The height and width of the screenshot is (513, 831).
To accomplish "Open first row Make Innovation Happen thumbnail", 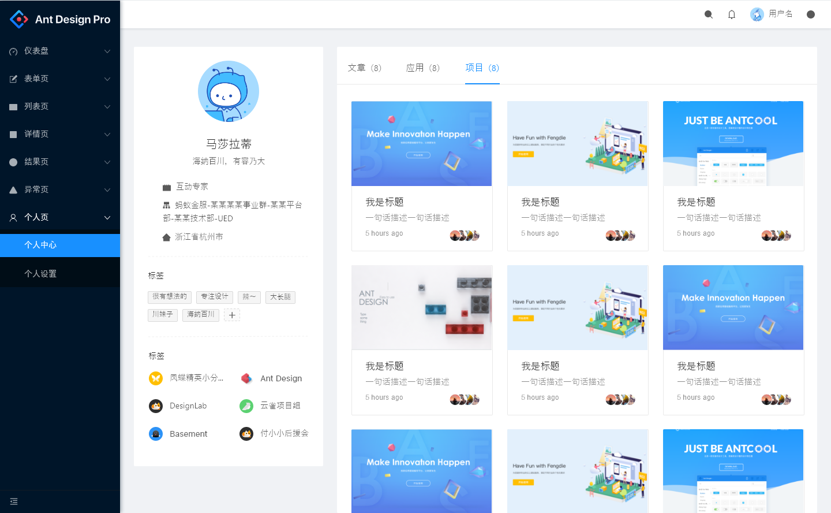I will (422, 144).
